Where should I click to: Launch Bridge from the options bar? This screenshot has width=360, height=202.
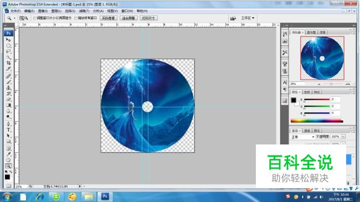233,18
